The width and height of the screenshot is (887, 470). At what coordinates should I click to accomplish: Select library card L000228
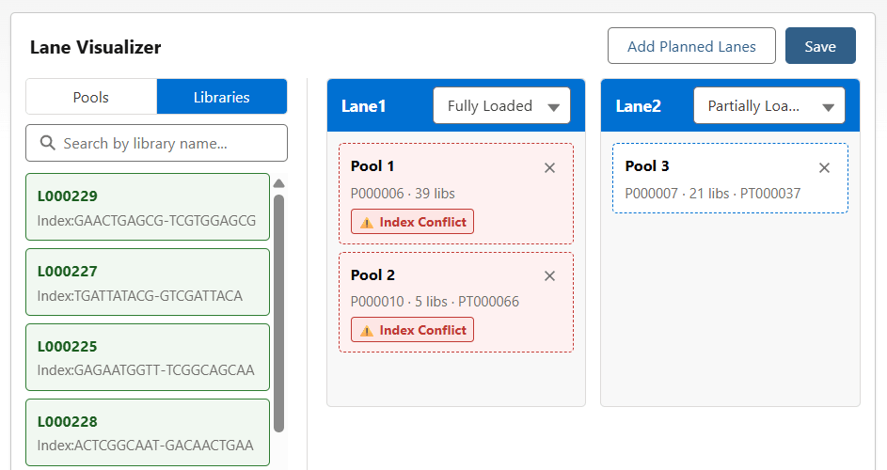coord(148,432)
